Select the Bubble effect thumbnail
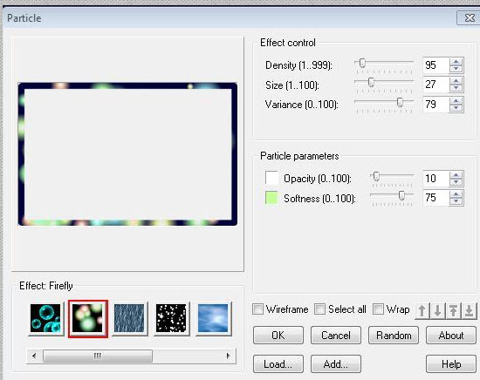The width and height of the screenshot is (480, 380). coord(45,318)
